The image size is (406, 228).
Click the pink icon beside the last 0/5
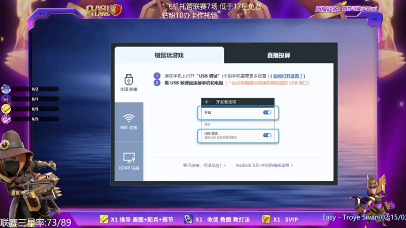click(6, 119)
